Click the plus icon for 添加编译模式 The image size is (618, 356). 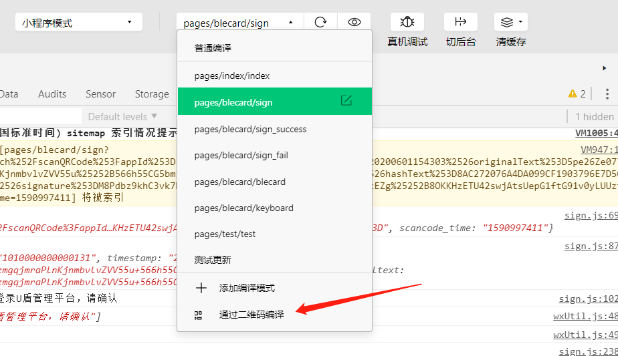[x=201, y=288]
